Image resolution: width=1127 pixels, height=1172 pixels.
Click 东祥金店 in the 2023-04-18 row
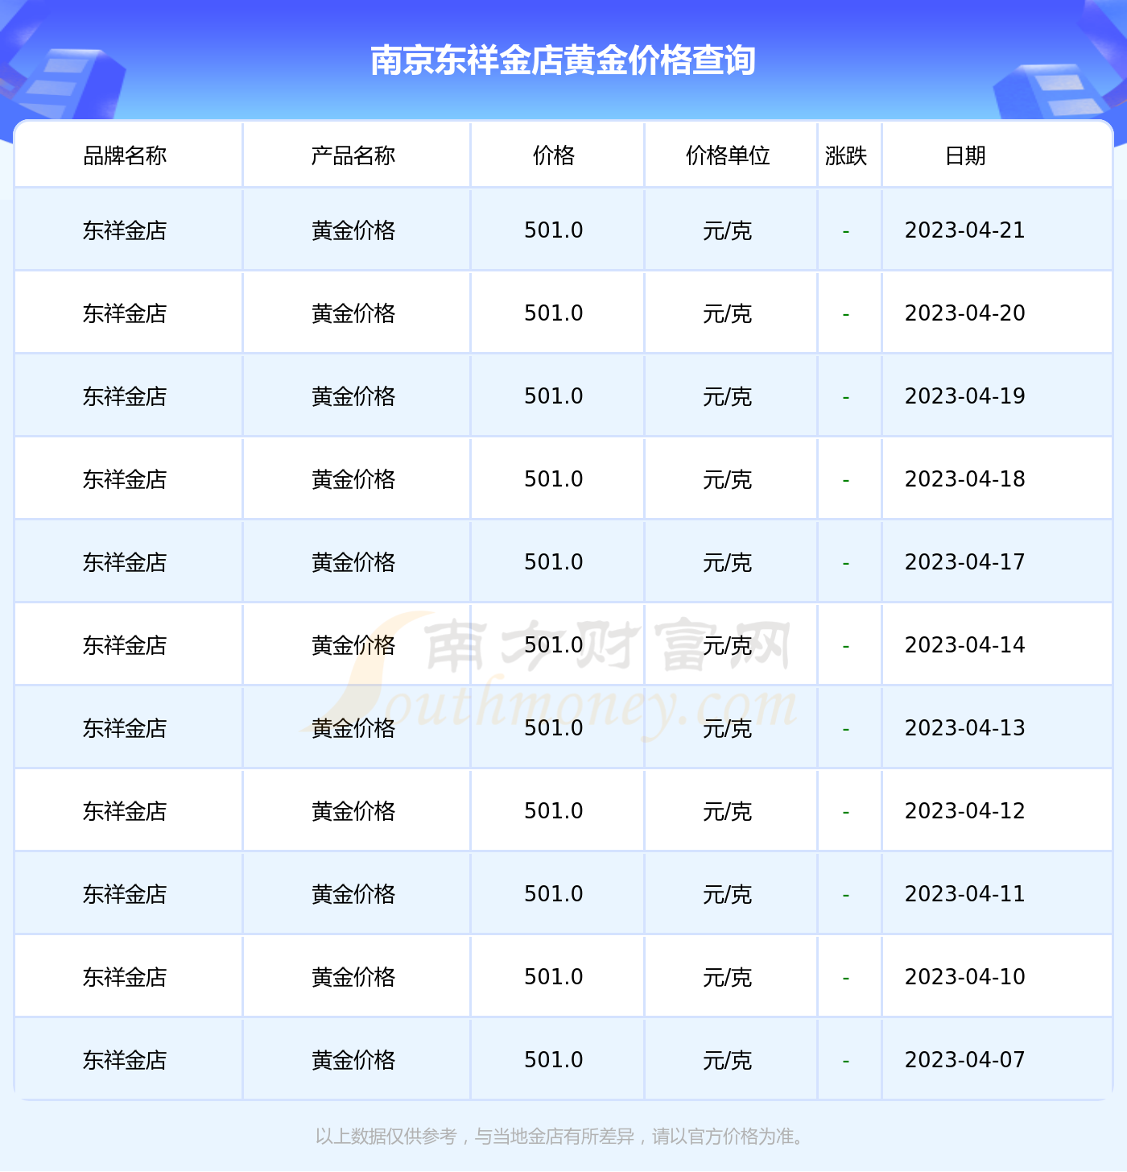coord(125,480)
